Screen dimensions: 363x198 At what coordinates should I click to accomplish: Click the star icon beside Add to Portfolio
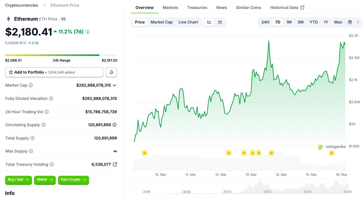coord(11,72)
